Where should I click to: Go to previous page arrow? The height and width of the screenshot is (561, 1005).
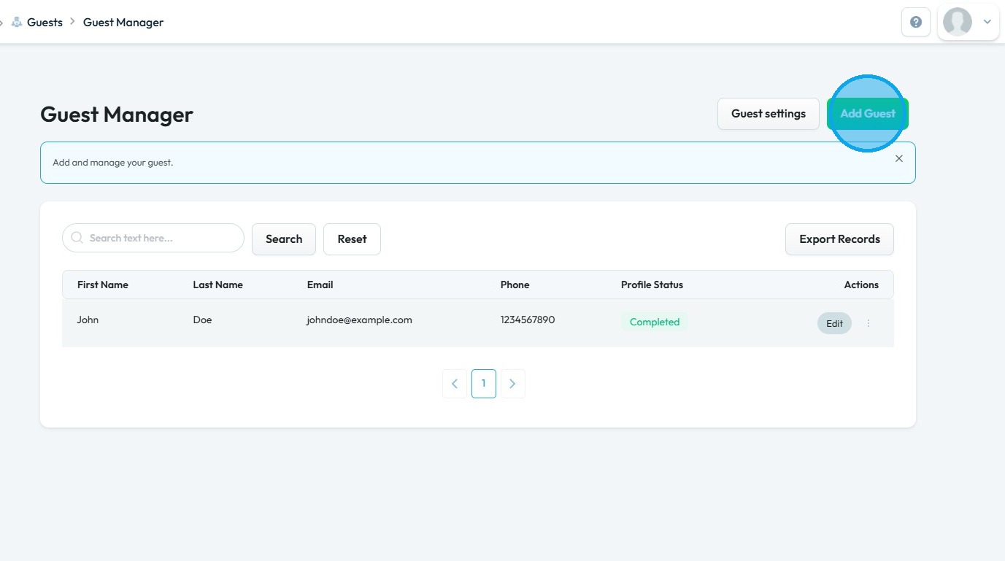click(x=455, y=384)
